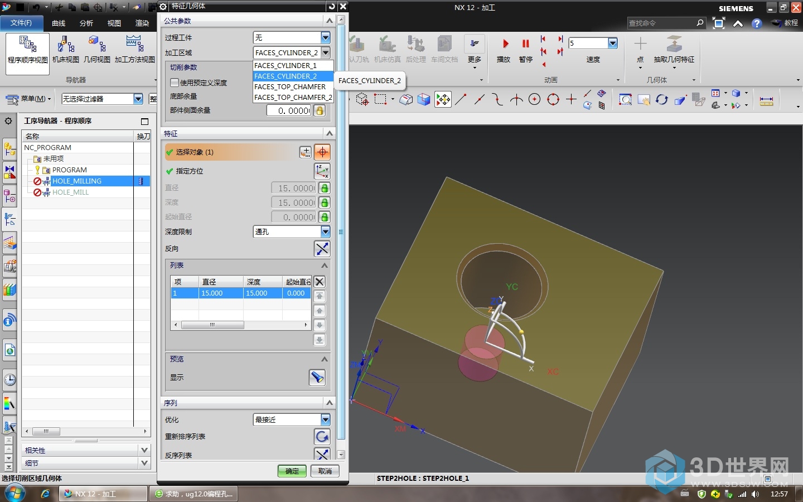
Task: Toggle the 部件侧面余量 lock
Action: tap(320, 110)
